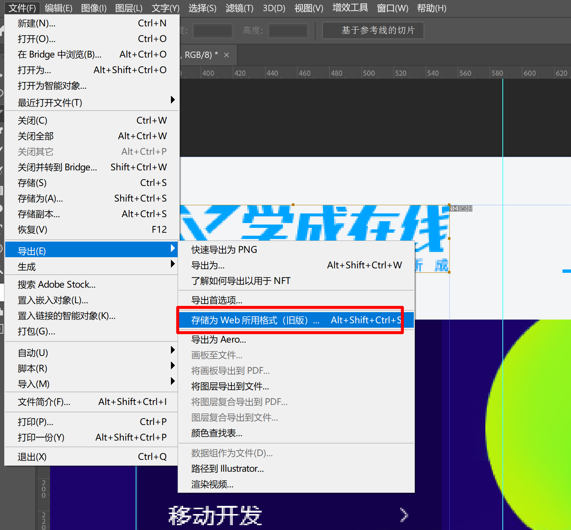
Task: Choose 导出为... in submenu
Action: (296, 265)
